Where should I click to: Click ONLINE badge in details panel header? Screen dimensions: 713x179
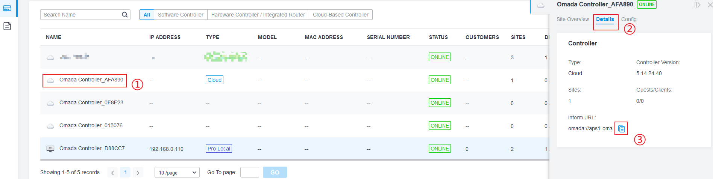point(647,5)
